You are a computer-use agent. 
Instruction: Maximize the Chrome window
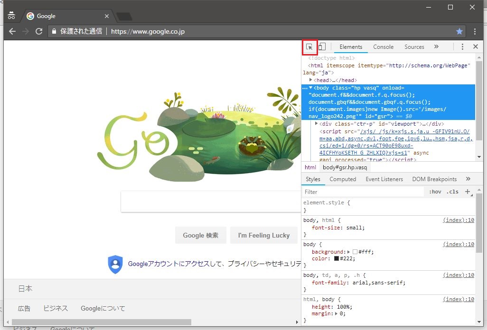tap(450, 7)
